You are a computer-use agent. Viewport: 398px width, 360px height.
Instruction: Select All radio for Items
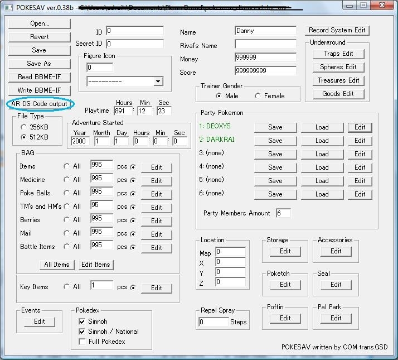66,166
